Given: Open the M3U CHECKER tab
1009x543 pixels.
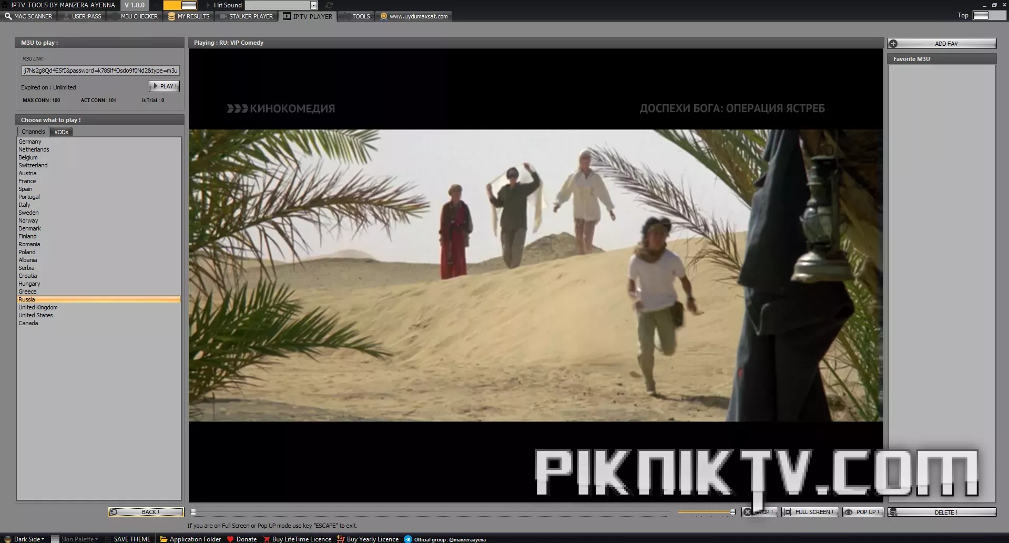Looking at the screenshot, I should click(134, 16).
